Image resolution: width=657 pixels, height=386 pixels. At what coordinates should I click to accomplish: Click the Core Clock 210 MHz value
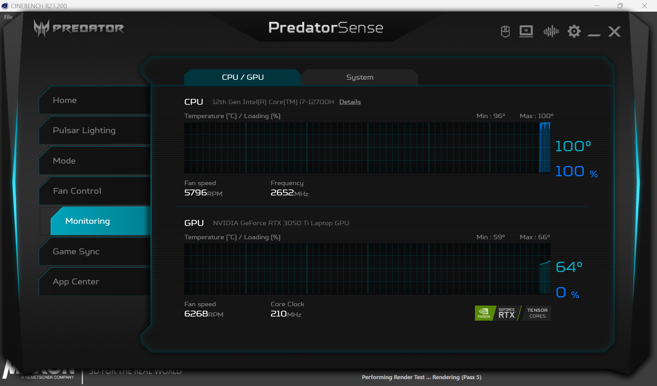286,314
